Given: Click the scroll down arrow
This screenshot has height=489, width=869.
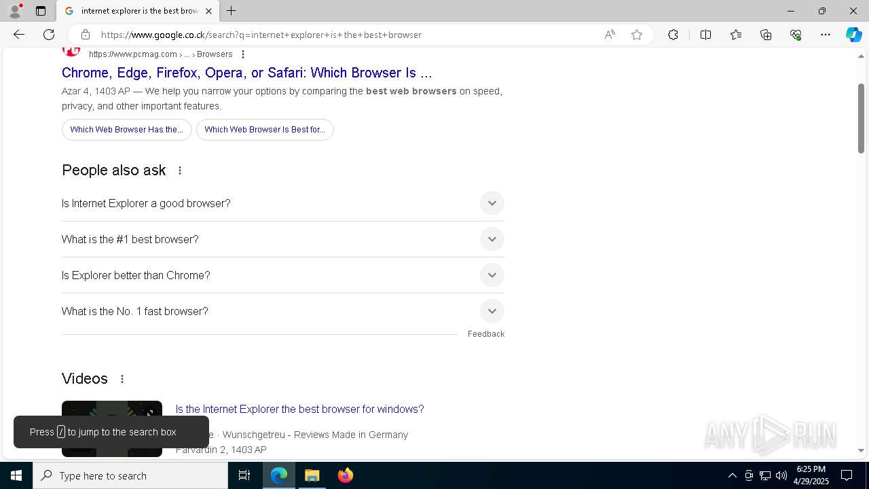Looking at the screenshot, I should click(x=861, y=450).
